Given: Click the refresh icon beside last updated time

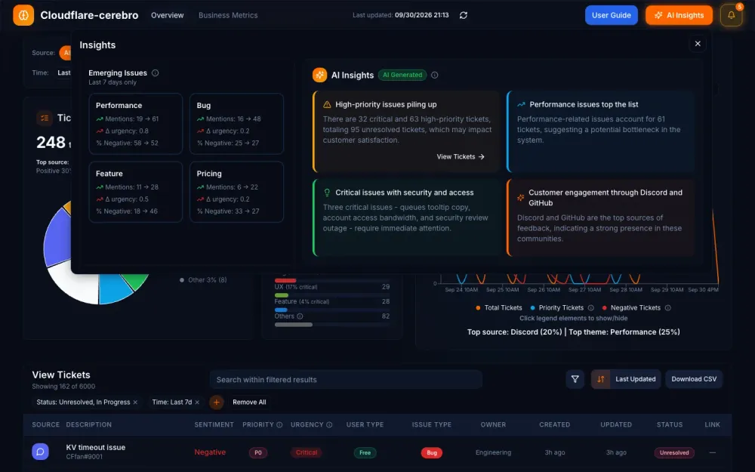Looking at the screenshot, I should click(464, 15).
